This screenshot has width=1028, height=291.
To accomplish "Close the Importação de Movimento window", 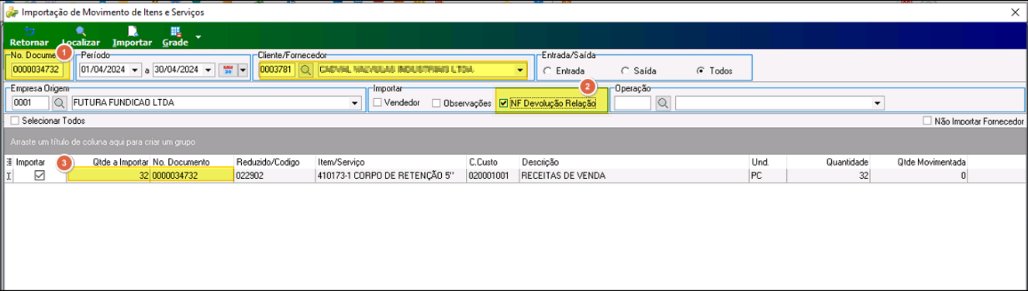I will (1015, 12).
